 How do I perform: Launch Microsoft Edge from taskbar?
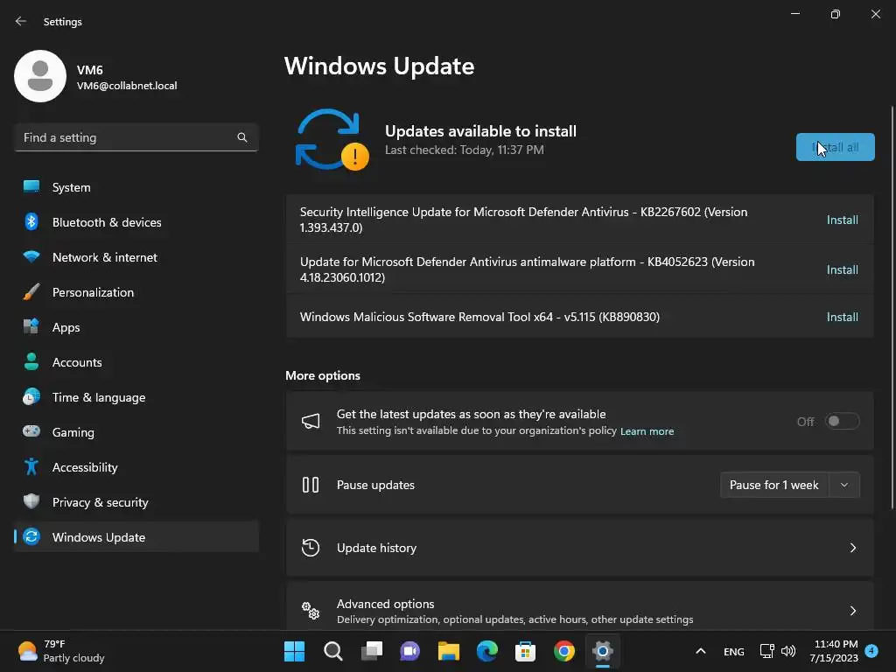click(x=486, y=651)
